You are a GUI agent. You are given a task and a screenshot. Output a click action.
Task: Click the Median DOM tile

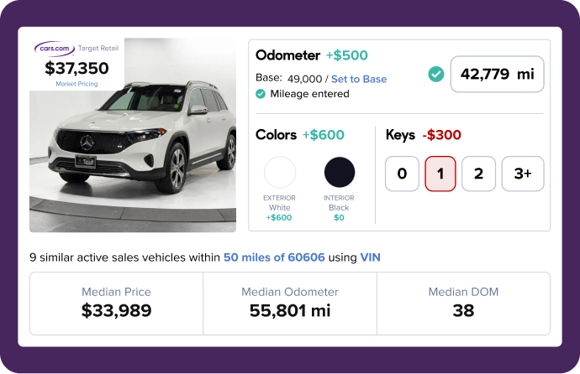pyautogui.click(x=463, y=303)
